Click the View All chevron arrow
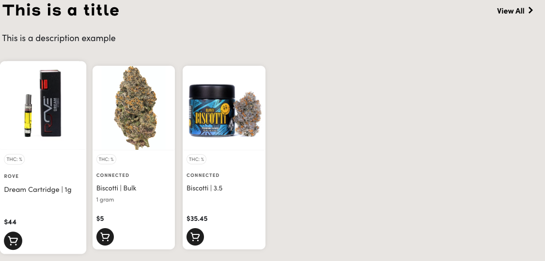 coord(530,11)
